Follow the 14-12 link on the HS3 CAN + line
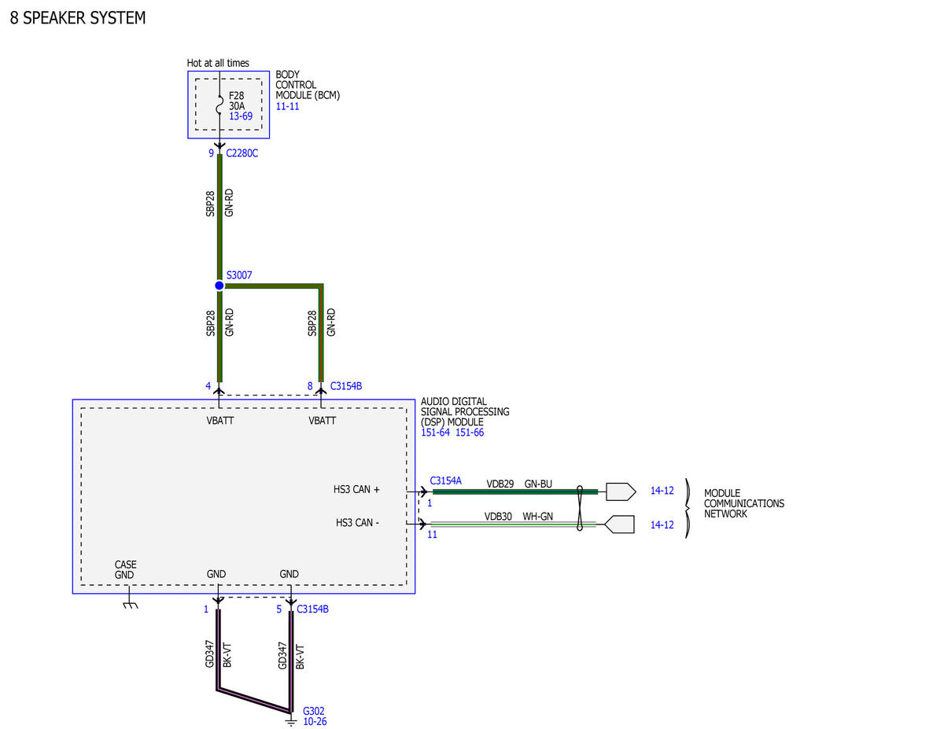The height and width of the screenshot is (729, 944). (x=662, y=491)
